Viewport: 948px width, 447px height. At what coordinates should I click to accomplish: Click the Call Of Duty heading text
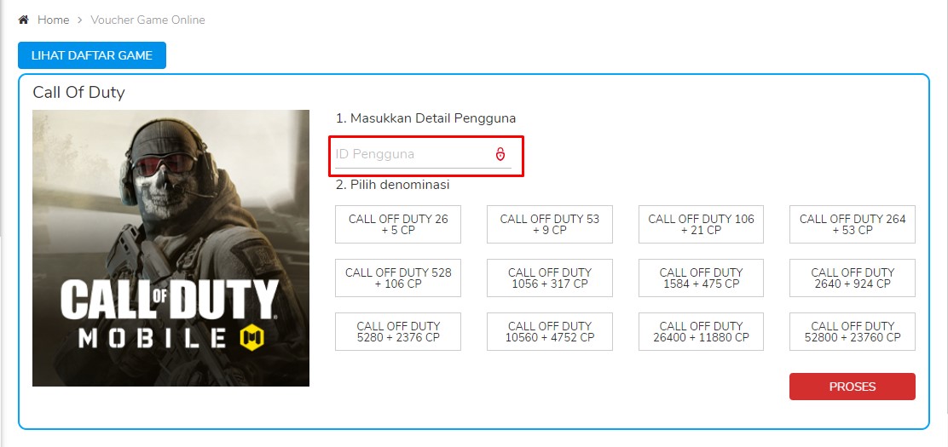coord(78,93)
